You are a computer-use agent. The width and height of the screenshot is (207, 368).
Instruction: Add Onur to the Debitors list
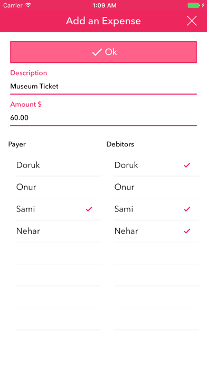(156, 187)
